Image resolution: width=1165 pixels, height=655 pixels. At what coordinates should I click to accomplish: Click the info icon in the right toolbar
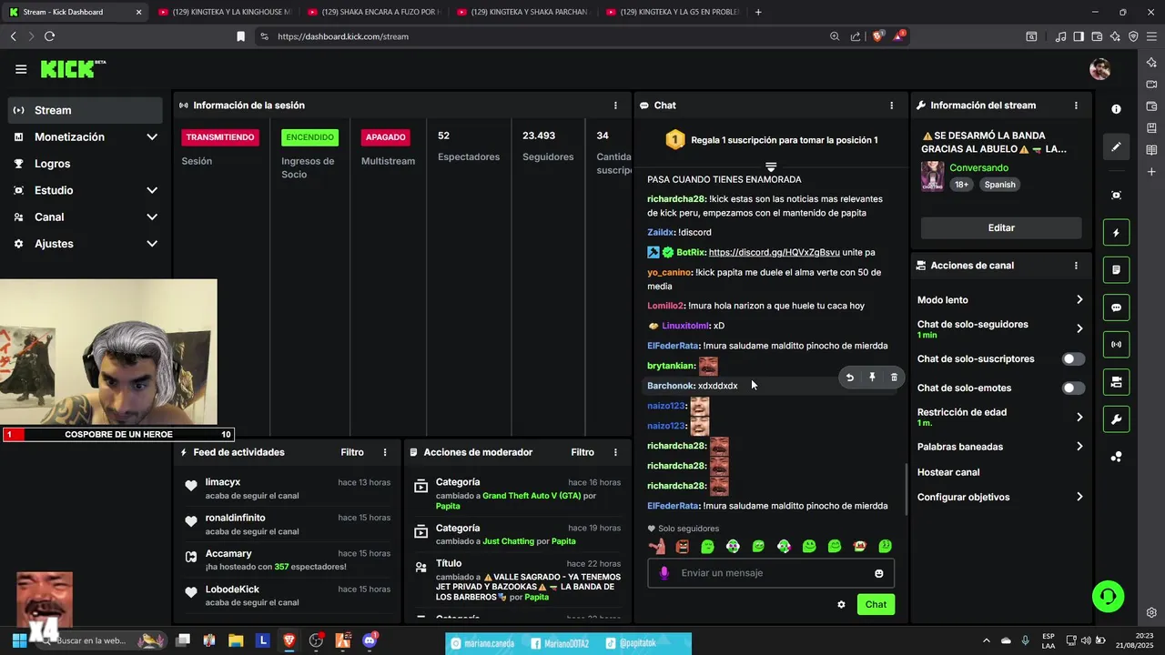(1117, 109)
